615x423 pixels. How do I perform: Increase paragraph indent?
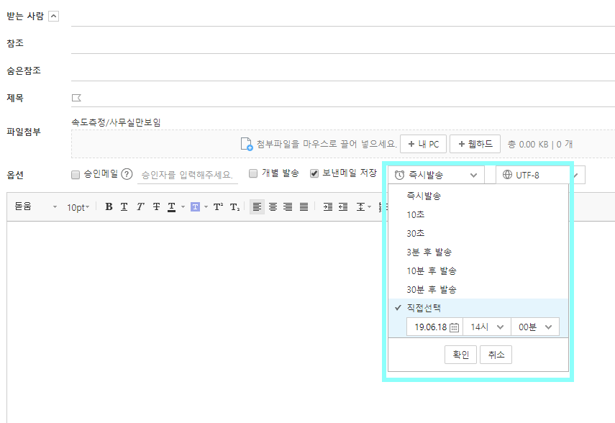click(328, 206)
